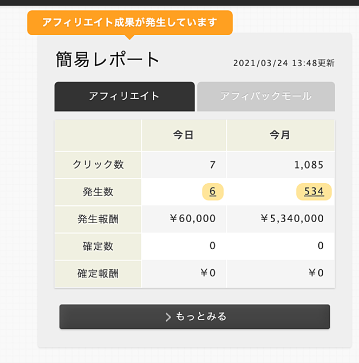
Task: Switch to the アフィリエイト tab
Action: point(125,96)
